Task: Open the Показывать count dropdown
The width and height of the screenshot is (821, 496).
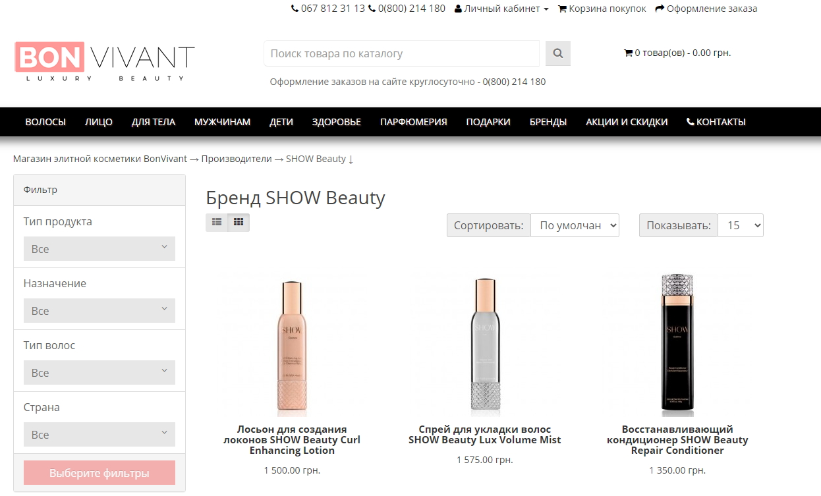Action: (x=741, y=225)
